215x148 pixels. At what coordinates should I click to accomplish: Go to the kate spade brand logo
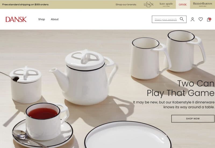tap(166, 4)
